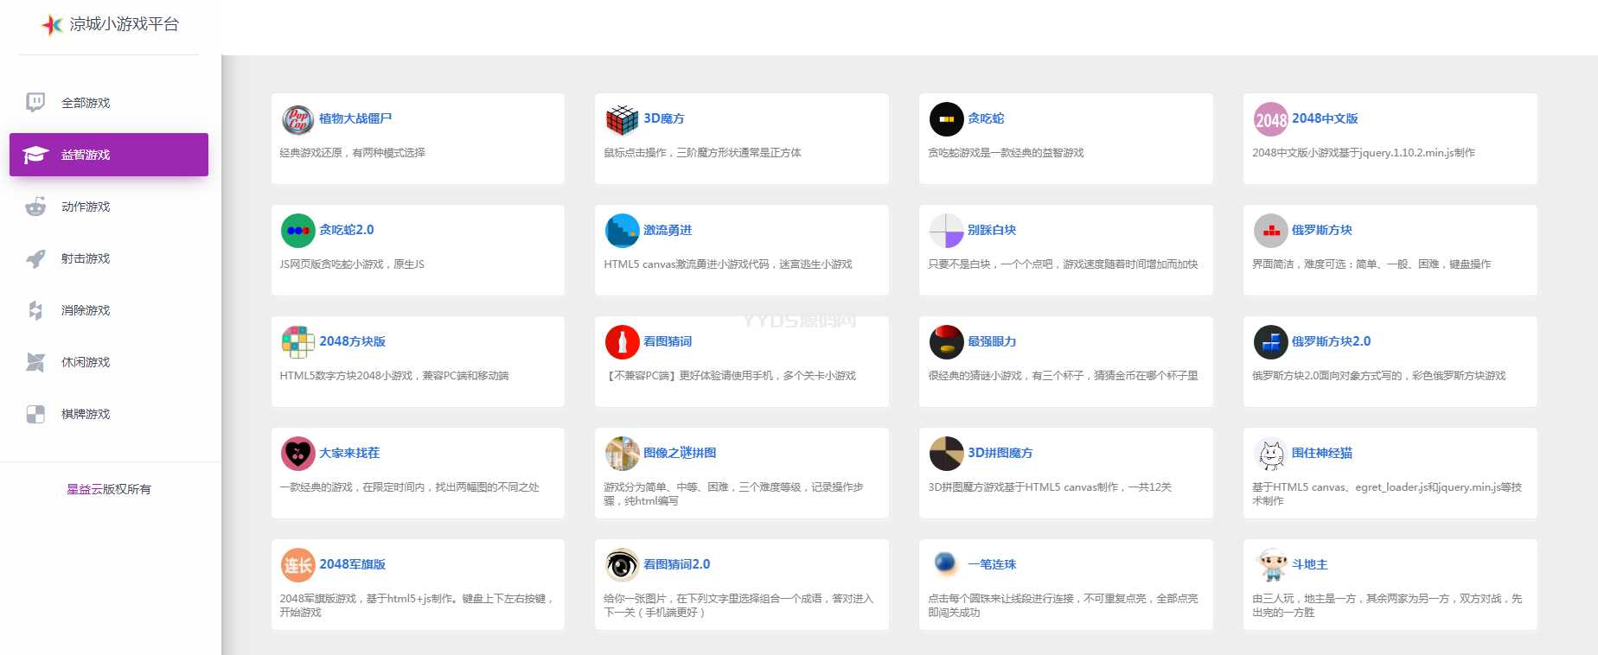Select the 益智游戏 sidebar category

[x=86, y=155]
